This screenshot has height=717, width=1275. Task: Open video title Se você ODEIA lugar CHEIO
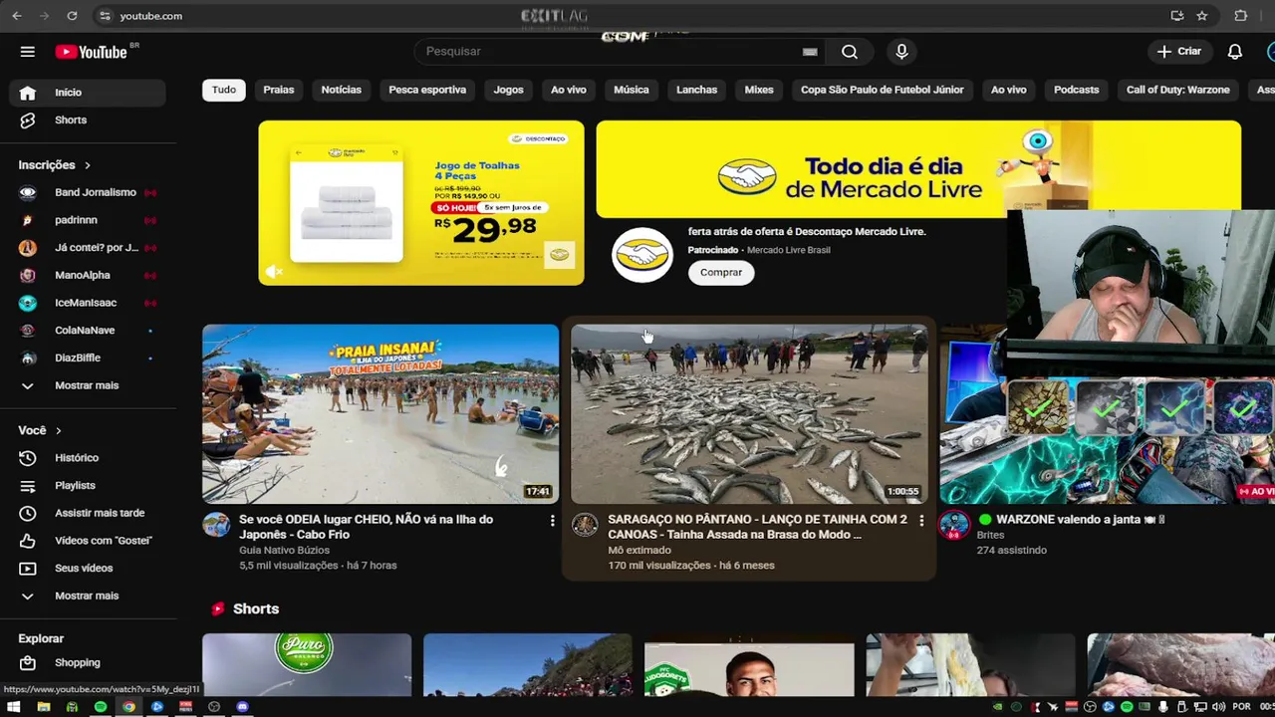(366, 527)
